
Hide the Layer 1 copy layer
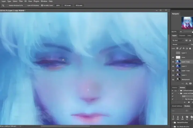point(173,71)
